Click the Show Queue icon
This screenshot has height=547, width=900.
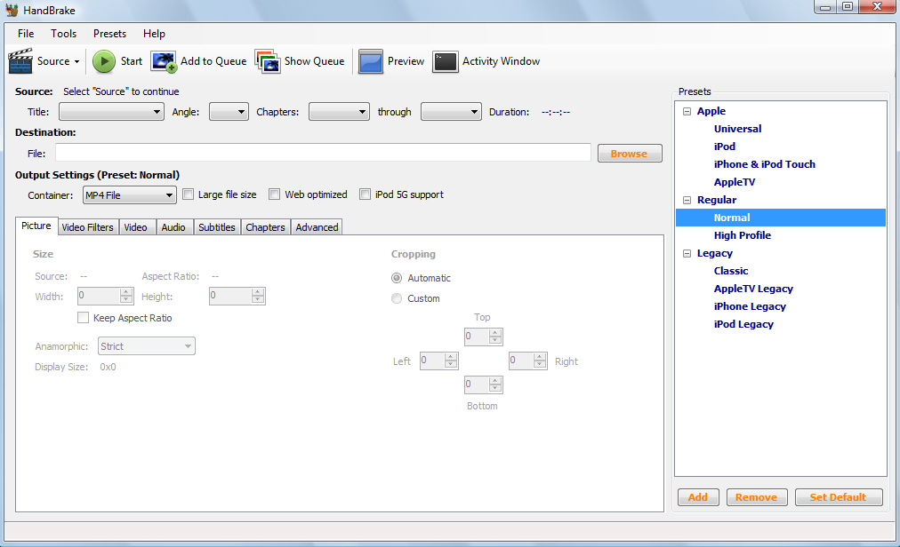tap(268, 61)
